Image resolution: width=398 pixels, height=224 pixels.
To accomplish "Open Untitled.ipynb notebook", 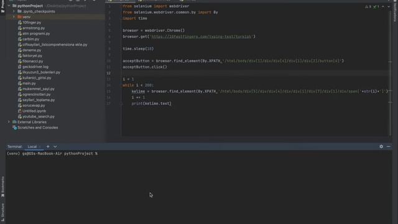I will [34, 111].
